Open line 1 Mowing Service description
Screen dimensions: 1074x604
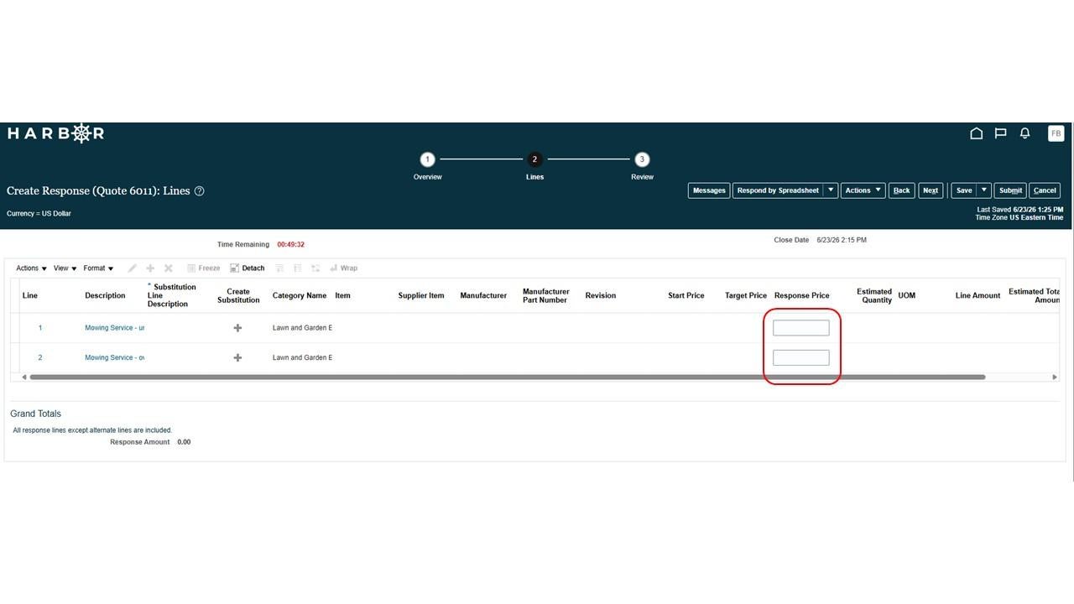tap(114, 328)
